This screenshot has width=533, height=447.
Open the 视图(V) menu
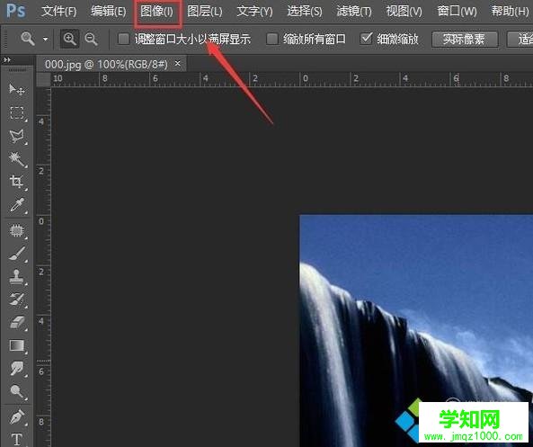pyautogui.click(x=404, y=12)
